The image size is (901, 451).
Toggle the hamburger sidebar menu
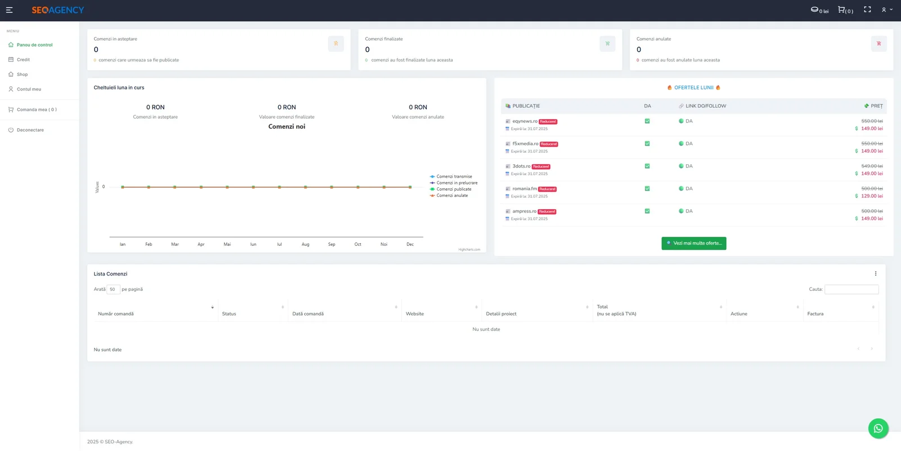[9, 10]
